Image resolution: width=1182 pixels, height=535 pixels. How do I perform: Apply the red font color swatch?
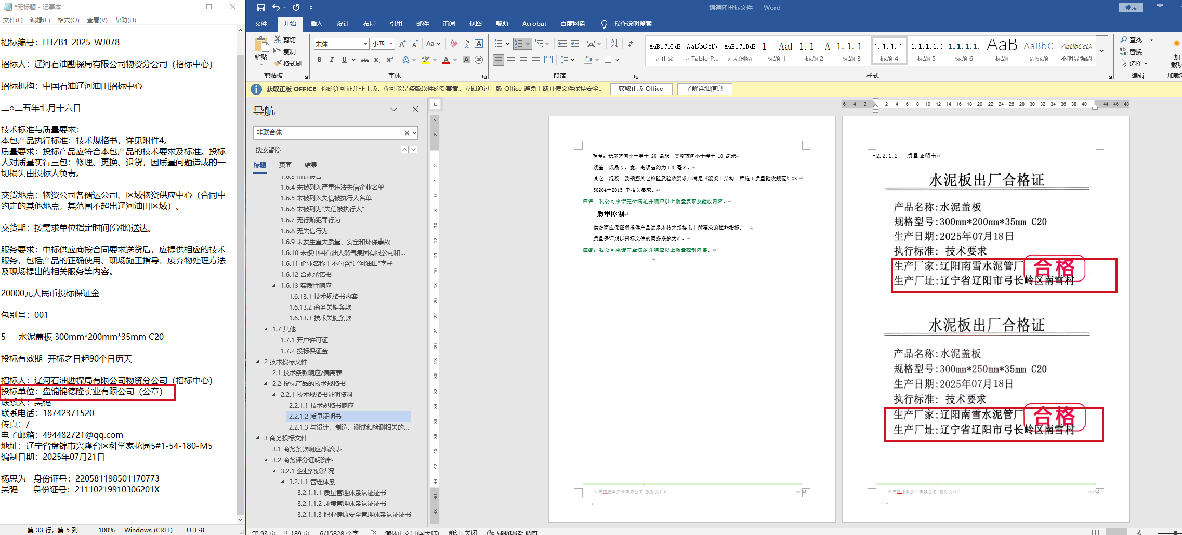(445, 60)
